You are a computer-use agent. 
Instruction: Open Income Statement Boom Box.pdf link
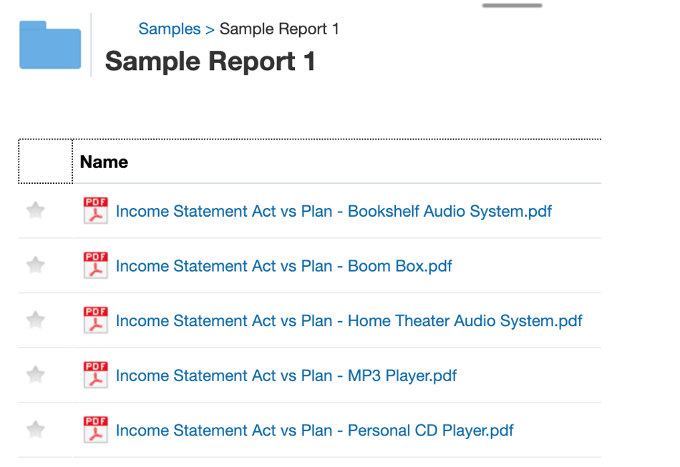283,266
